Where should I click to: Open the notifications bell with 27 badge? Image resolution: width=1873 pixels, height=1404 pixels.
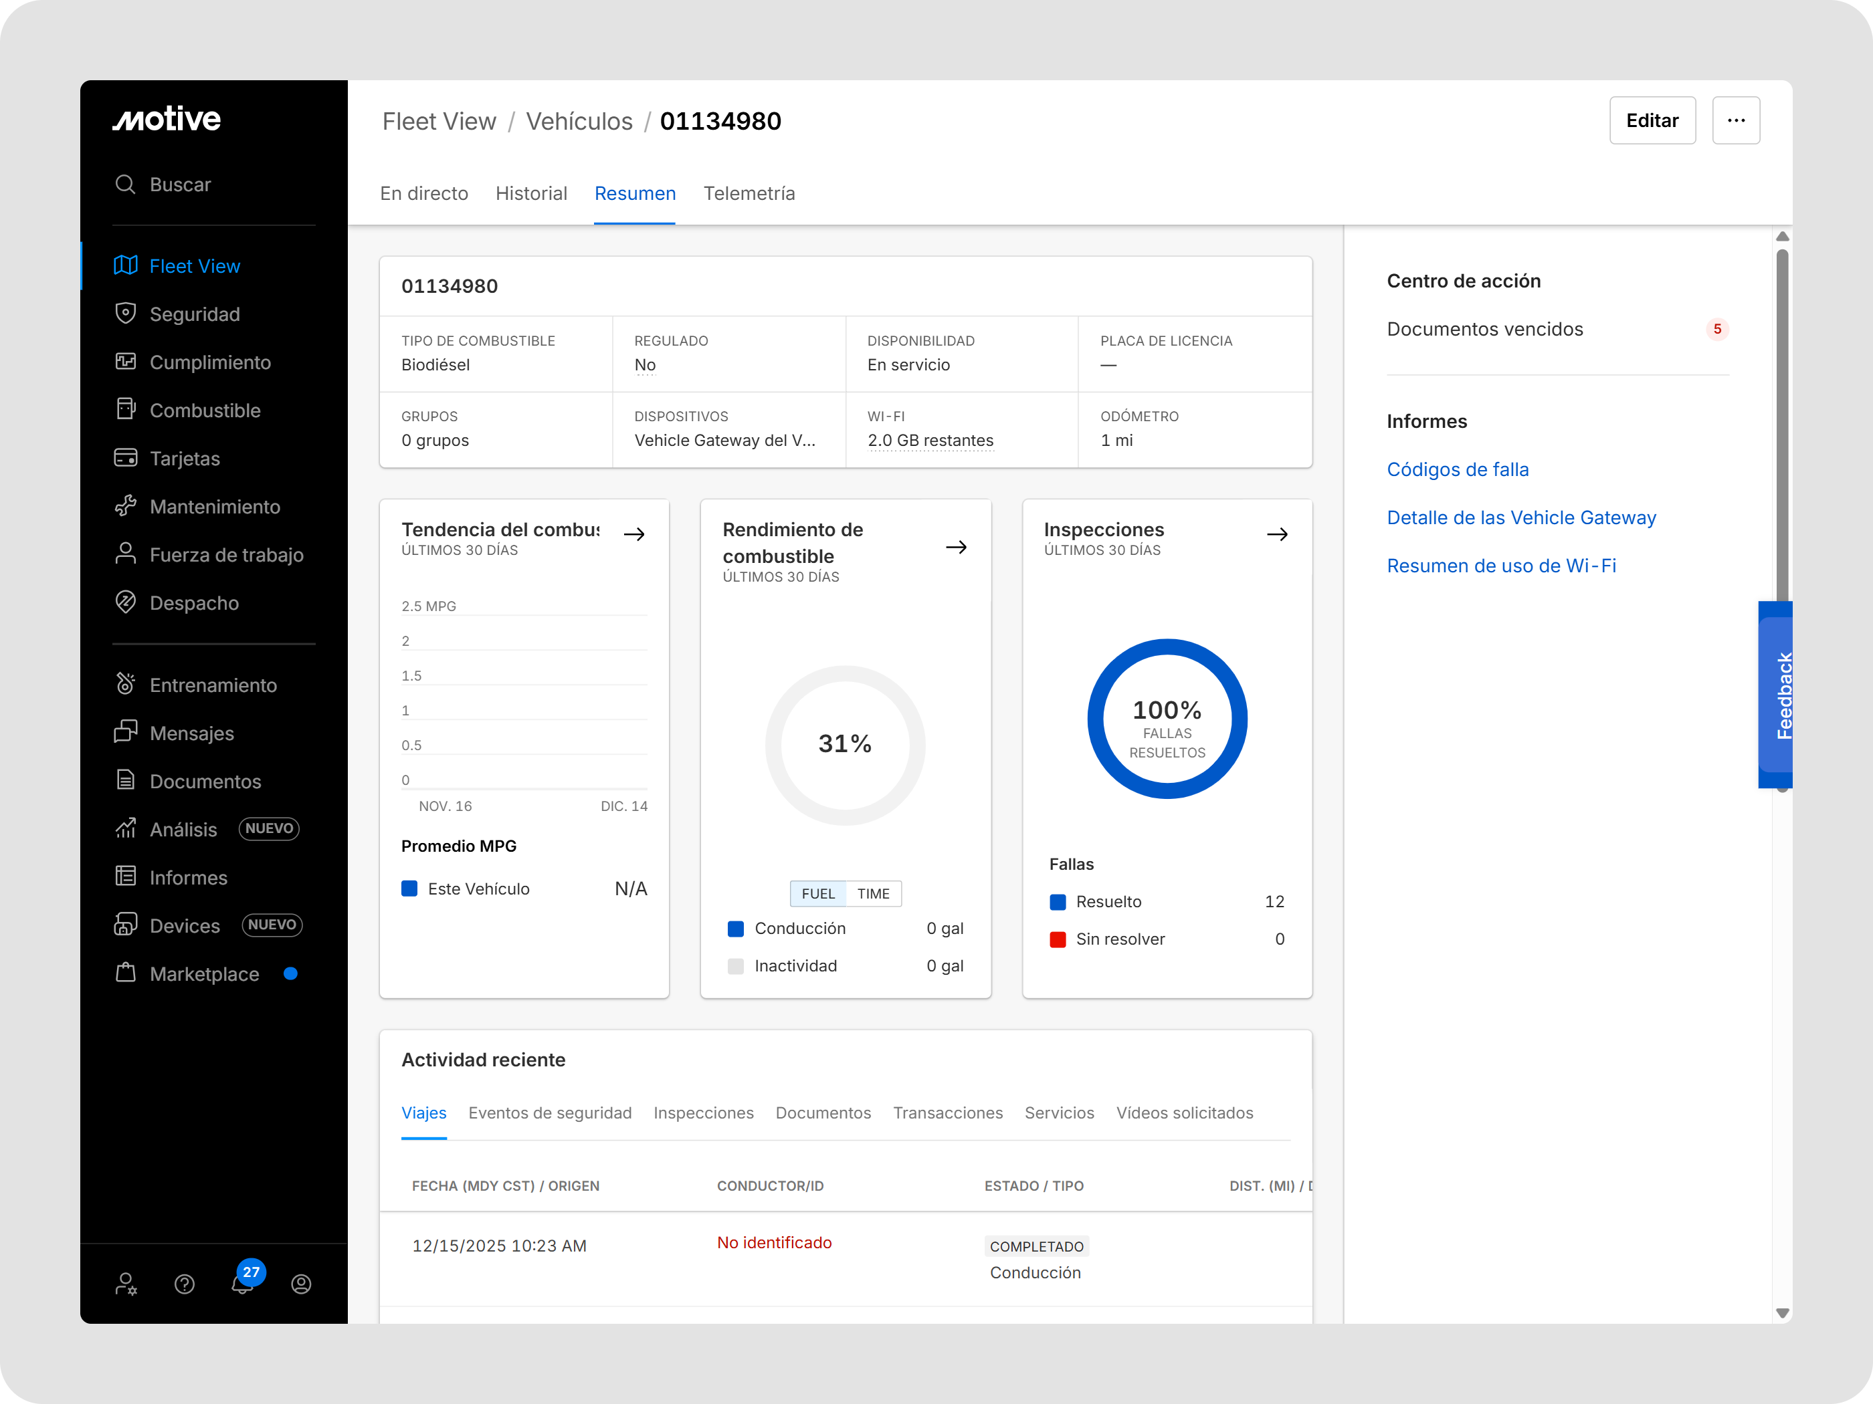243,1283
